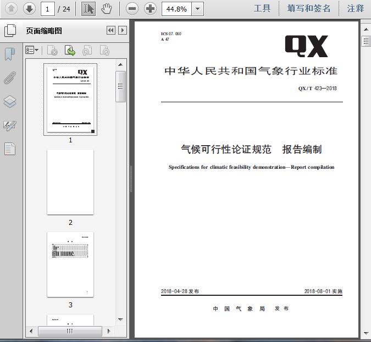Click the heading 中华人民共和国气象行业标准
Image resolution: width=371 pixels, height=342 pixels.
coord(251,71)
